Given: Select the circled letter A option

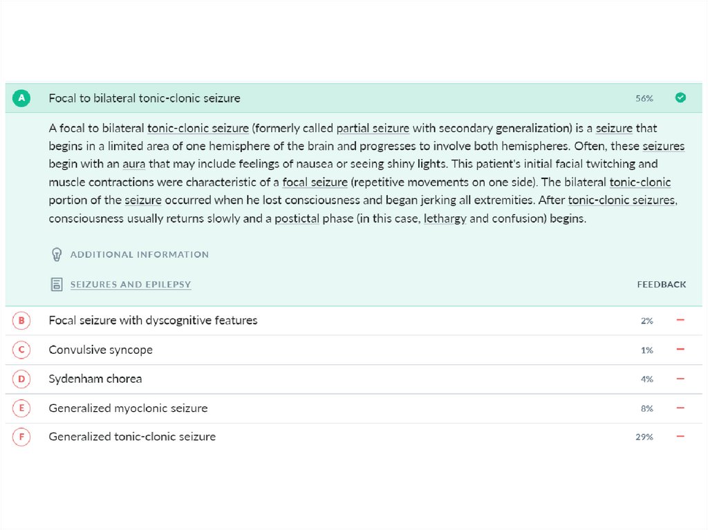Looking at the screenshot, I should point(21,98).
